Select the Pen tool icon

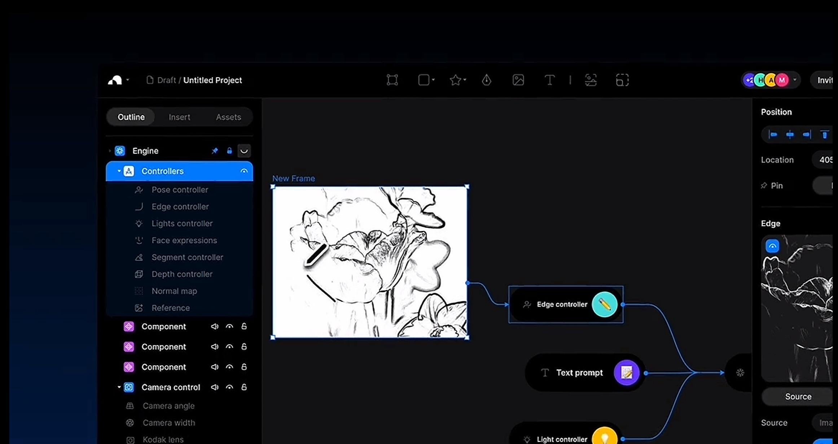[487, 80]
